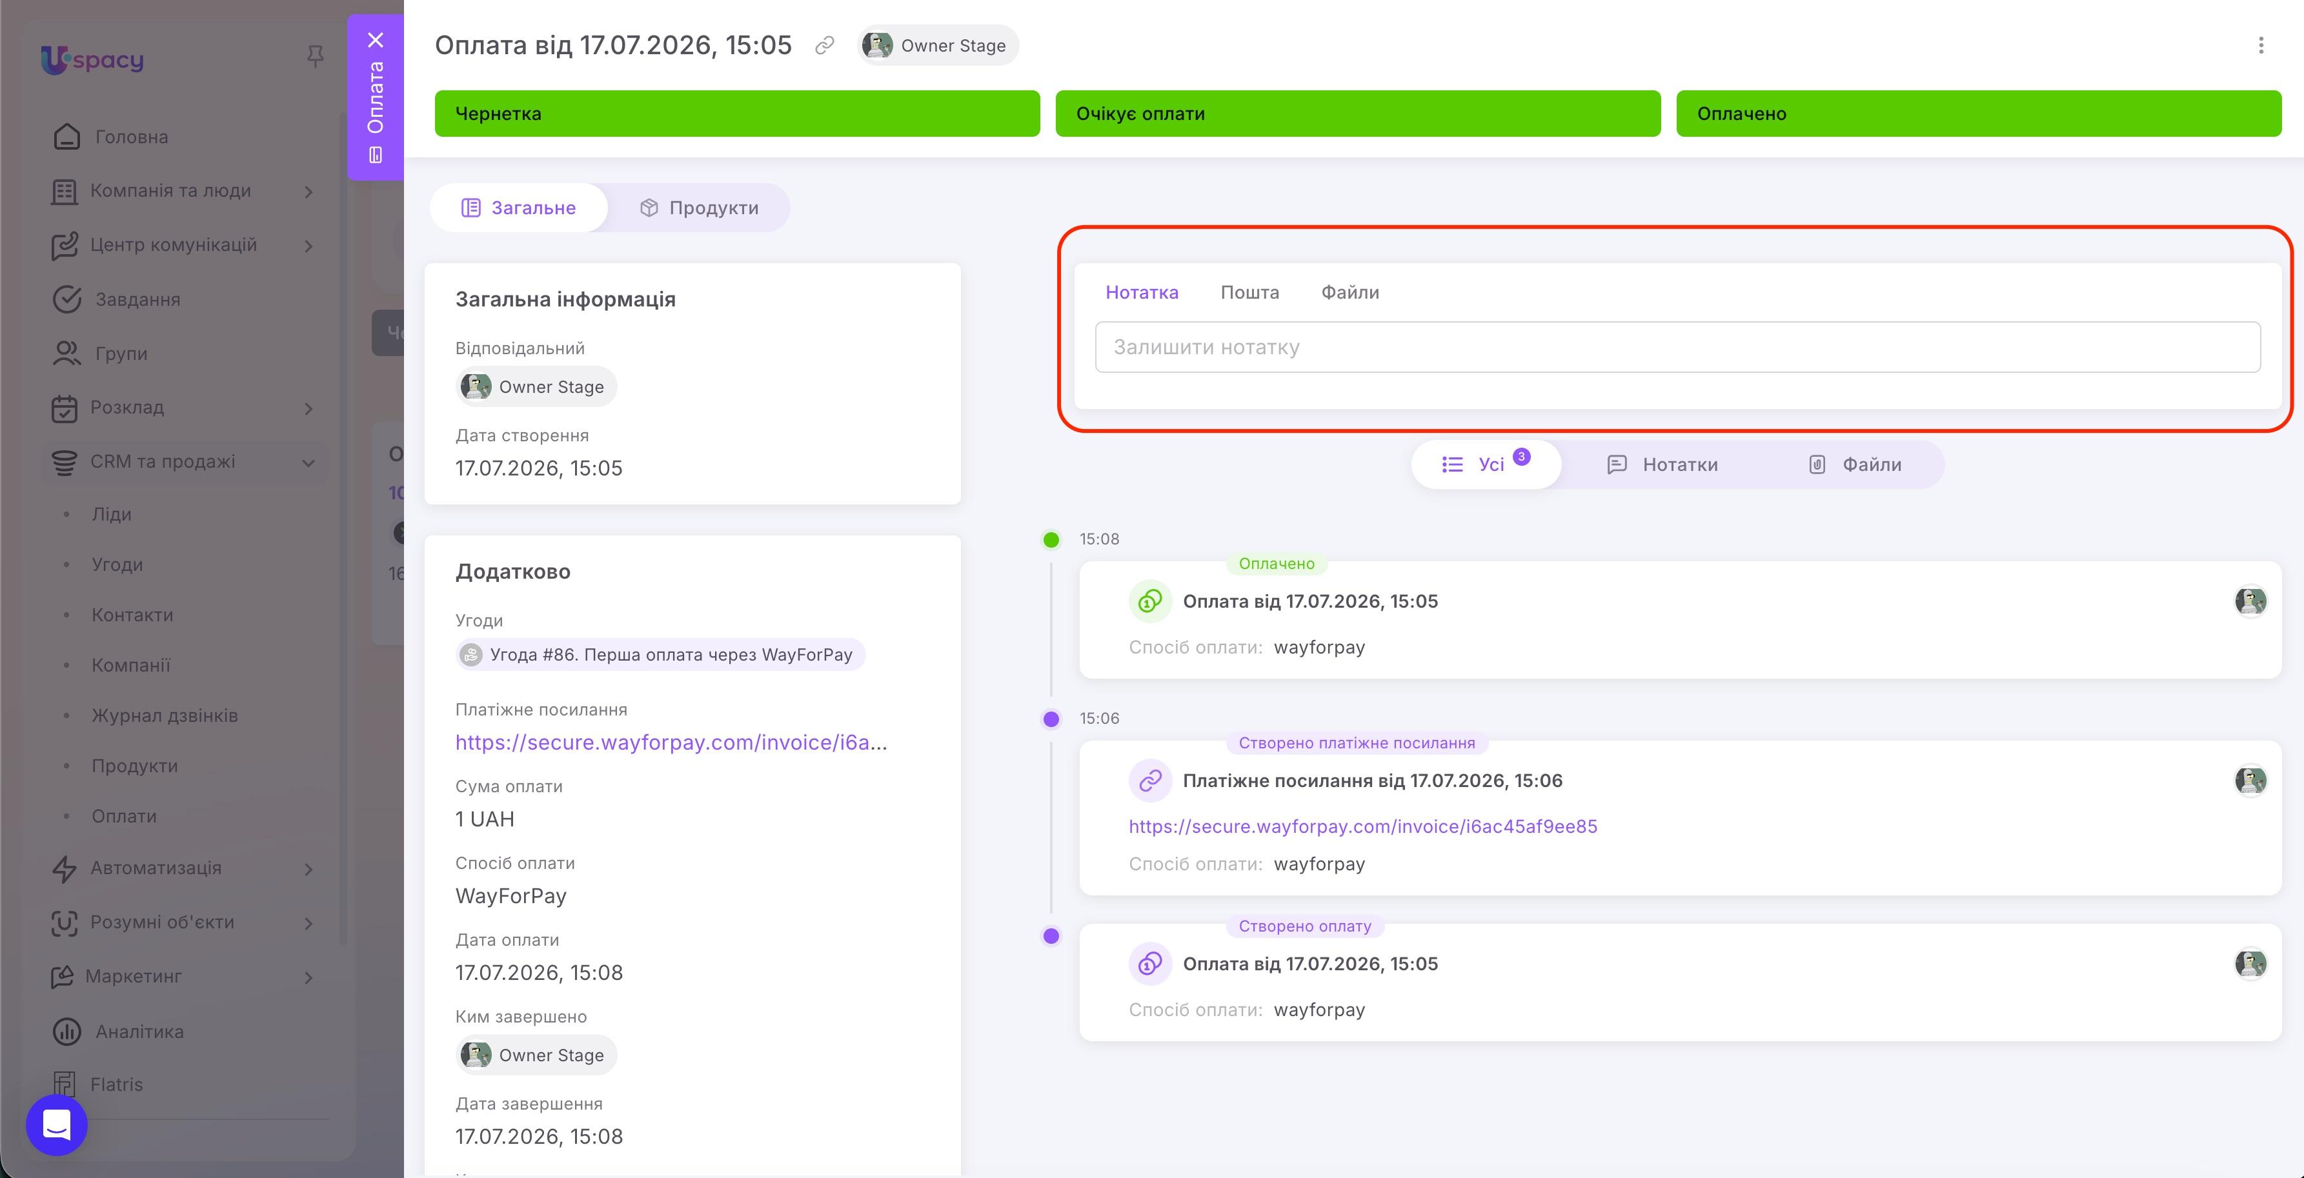Switch to the Продукти tab
This screenshot has width=2304, height=1178.
698,208
